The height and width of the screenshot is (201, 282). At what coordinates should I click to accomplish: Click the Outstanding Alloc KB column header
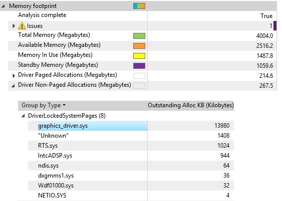(x=191, y=105)
